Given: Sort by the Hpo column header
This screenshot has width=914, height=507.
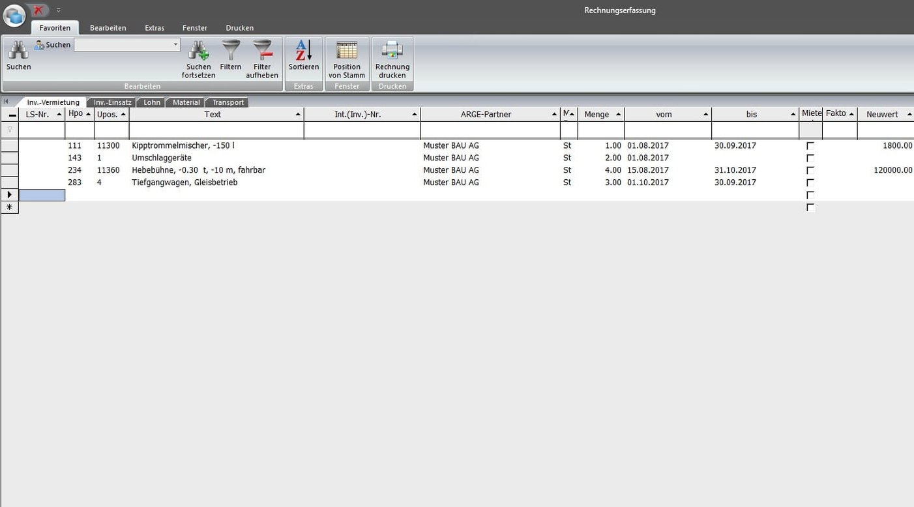Looking at the screenshot, I should point(80,115).
